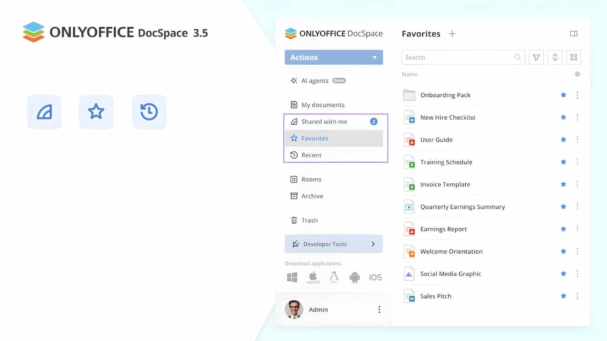Screen dimensions: 607x341
Task: Open table column settings gear
Action: pyautogui.click(x=577, y=74)
